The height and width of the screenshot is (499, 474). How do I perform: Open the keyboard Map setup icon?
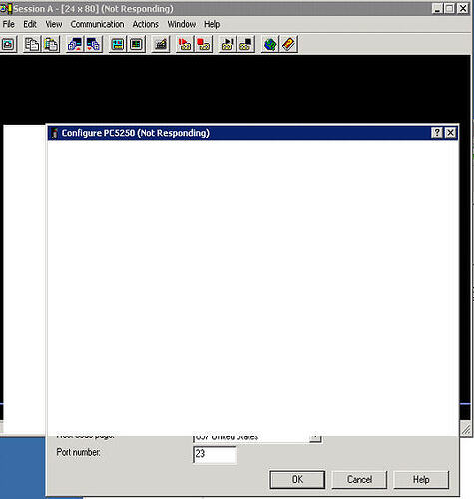[161, 44]
